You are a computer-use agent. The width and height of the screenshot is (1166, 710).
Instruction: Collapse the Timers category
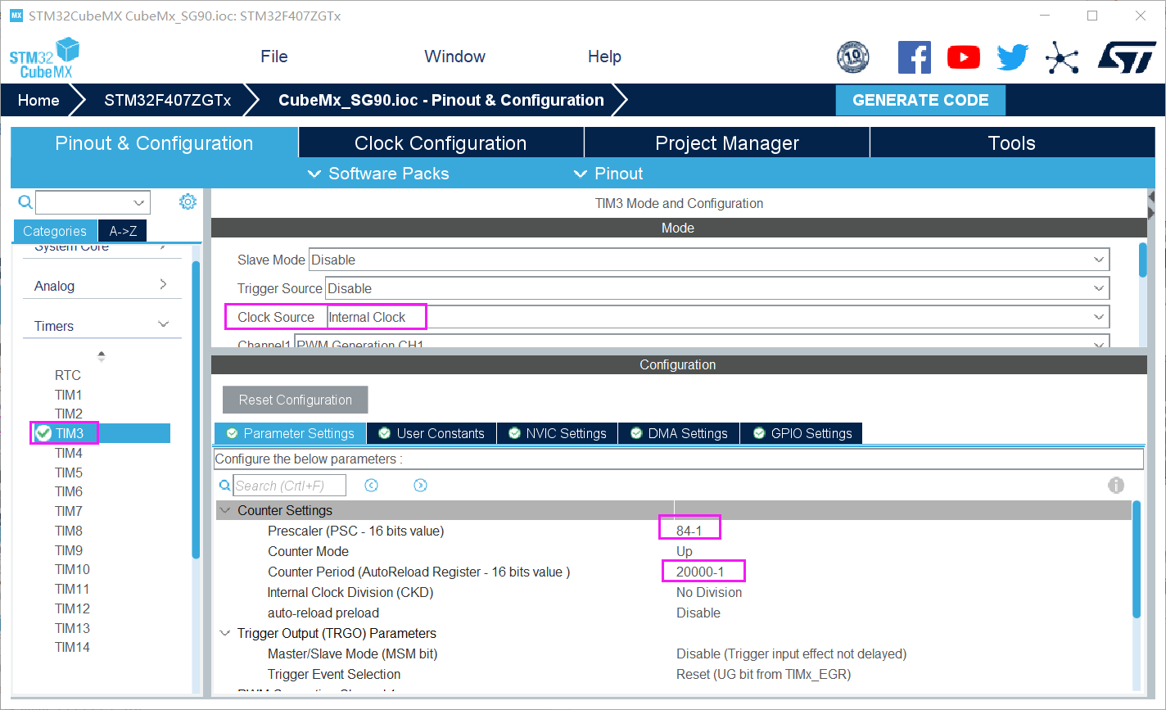point(102,326)
